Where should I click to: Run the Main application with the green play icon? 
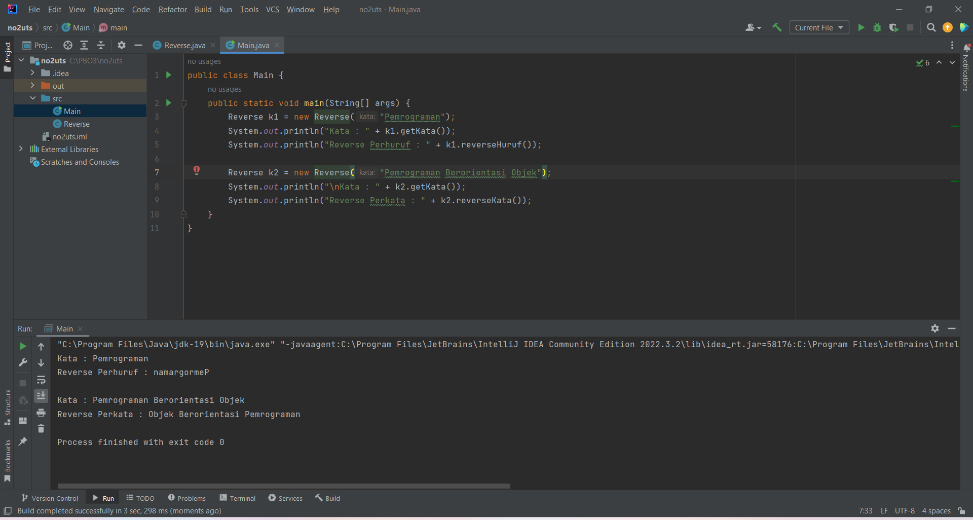coord(862,27)
